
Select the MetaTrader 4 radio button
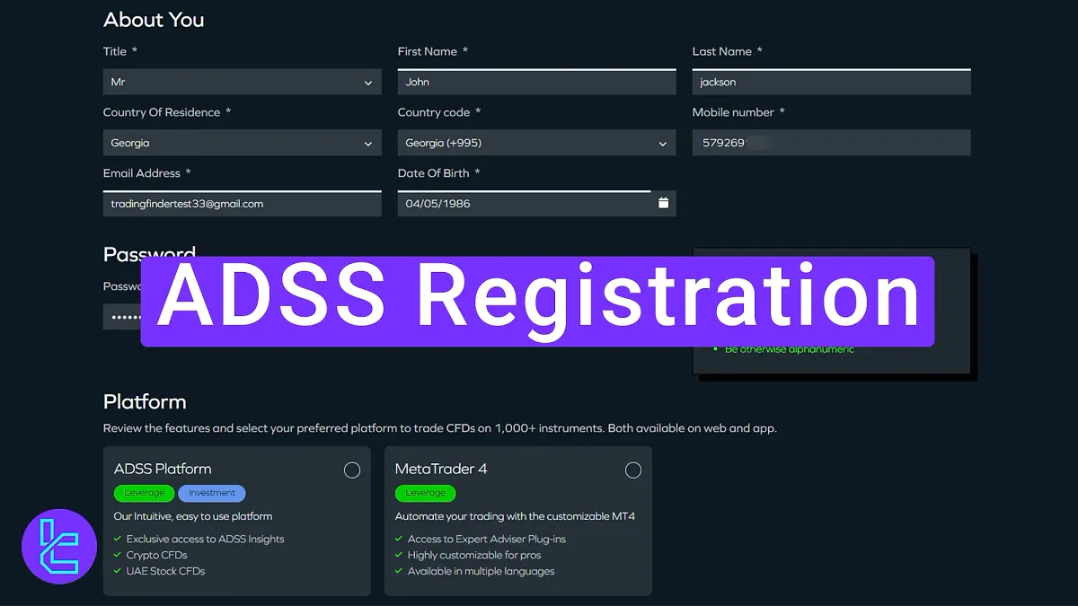tap(633, 470)
